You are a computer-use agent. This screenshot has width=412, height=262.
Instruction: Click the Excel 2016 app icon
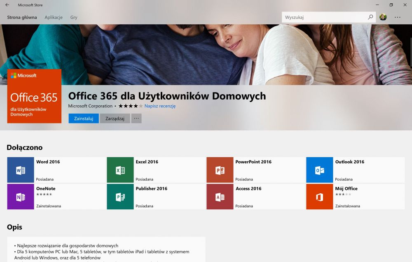point(120,170)
